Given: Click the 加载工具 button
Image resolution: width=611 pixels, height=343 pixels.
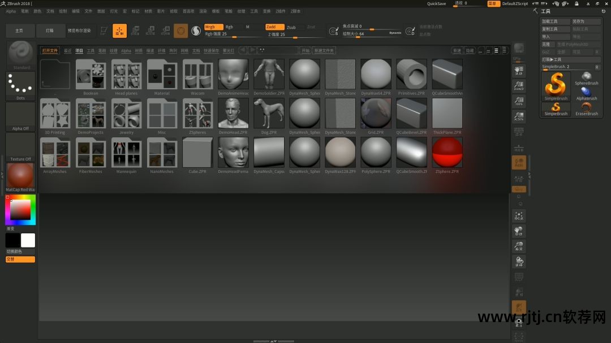Looking at the screenshot, I should (x=556, y=21).
